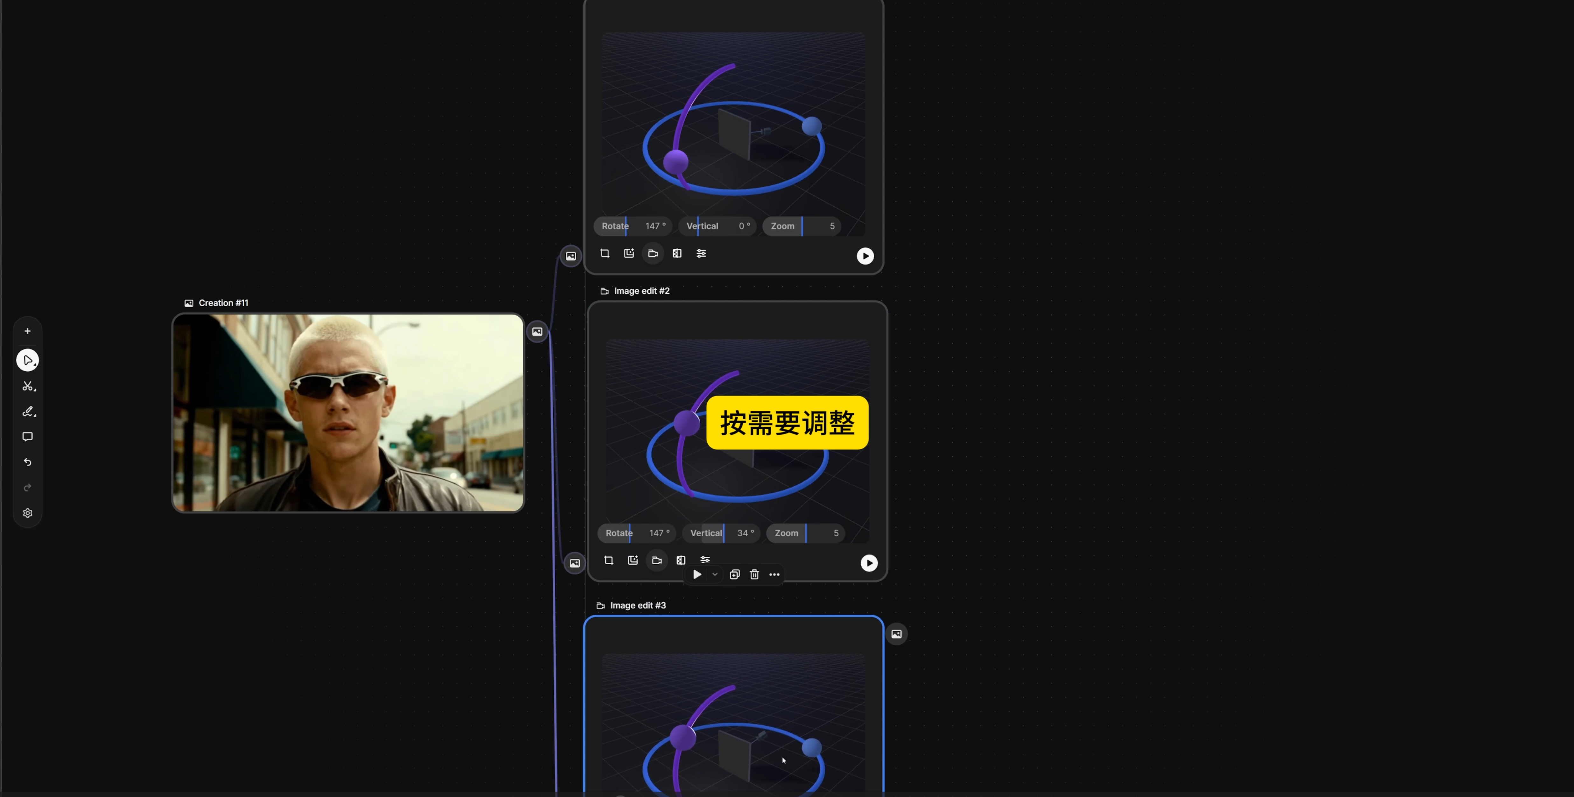Select the AI expand tool in the Vertical 0° node

[629, 254]
